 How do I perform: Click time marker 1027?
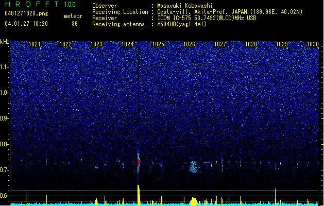click(x=220, y=44)
